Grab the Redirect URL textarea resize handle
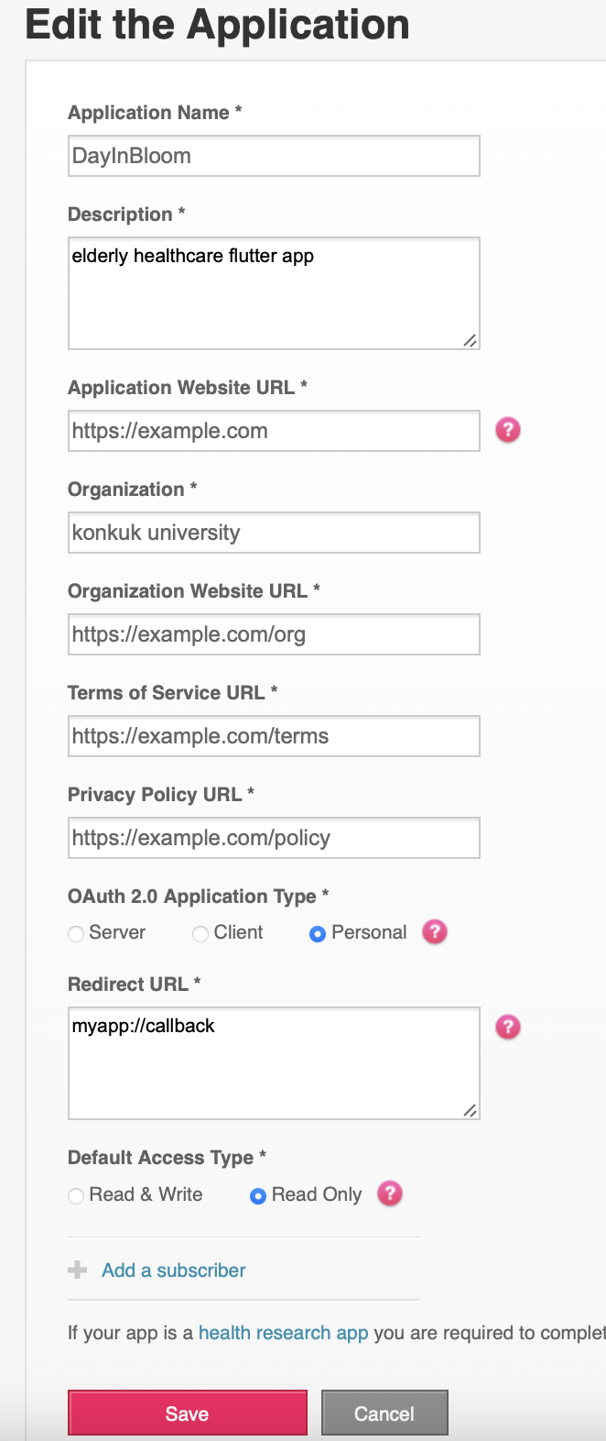606x1441 pixels. click(470, 1110)
